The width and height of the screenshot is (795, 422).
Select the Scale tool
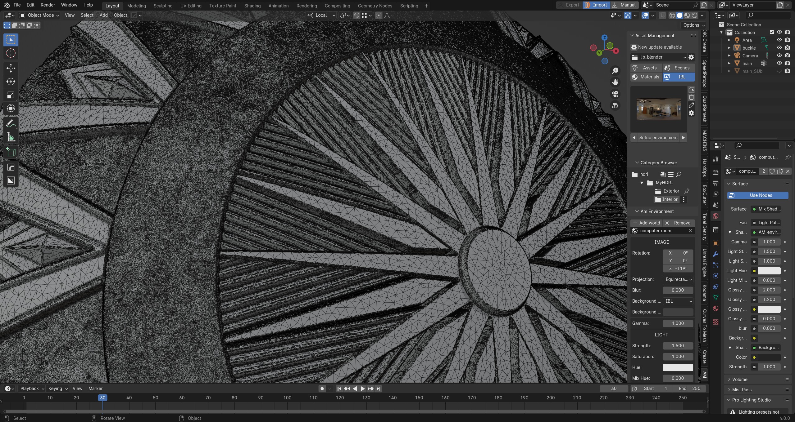pos(11,95)
